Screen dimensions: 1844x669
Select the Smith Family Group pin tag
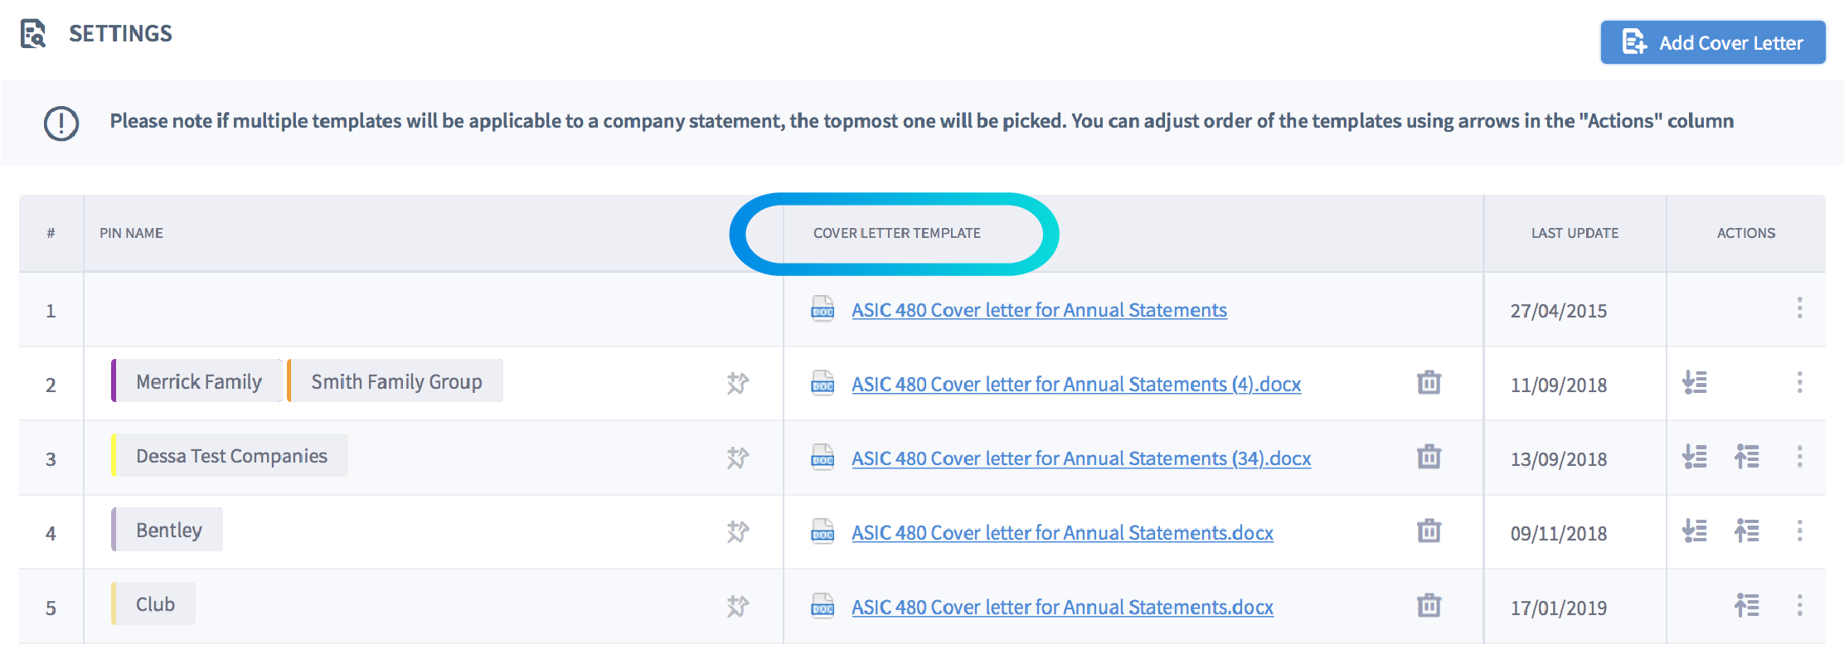click(395, 381)
